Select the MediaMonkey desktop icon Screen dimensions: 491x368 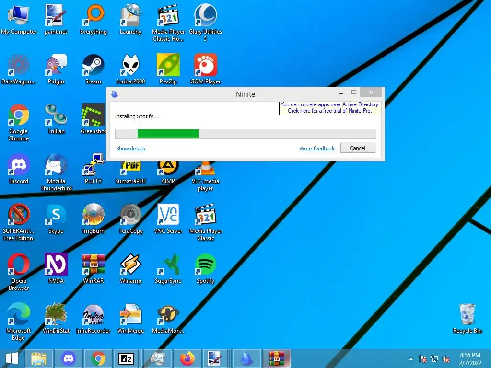pos(168,319)
